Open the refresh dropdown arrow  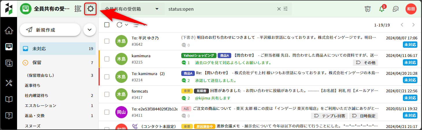tap(127, 25)
